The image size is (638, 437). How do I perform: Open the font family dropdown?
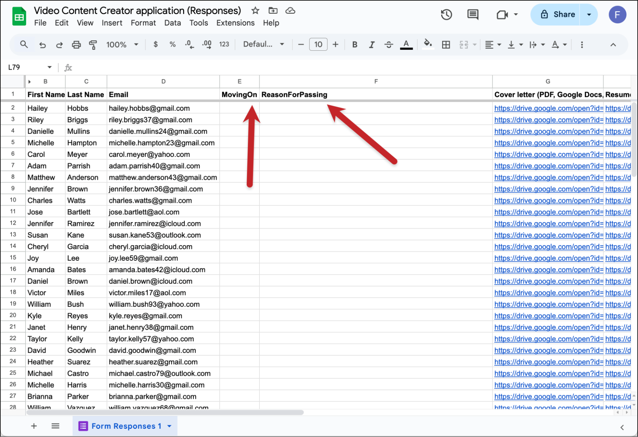pos(263,44)
